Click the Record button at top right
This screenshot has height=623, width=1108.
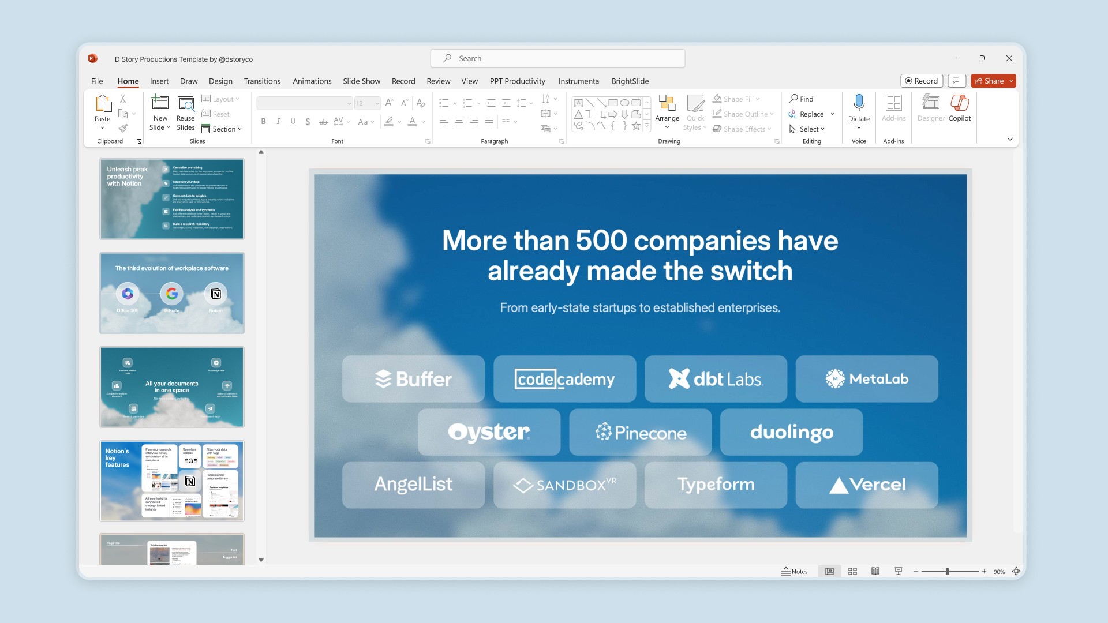[922, 81]
